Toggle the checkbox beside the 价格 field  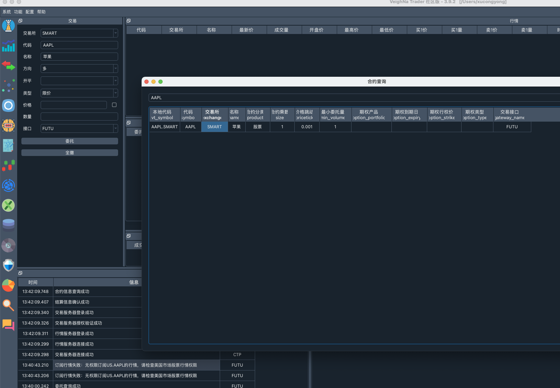click(x=114, y=105)
